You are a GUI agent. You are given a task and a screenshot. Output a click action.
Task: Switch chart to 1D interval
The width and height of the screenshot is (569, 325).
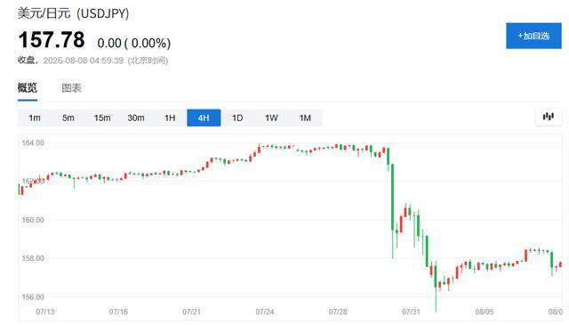coord(237,118)
